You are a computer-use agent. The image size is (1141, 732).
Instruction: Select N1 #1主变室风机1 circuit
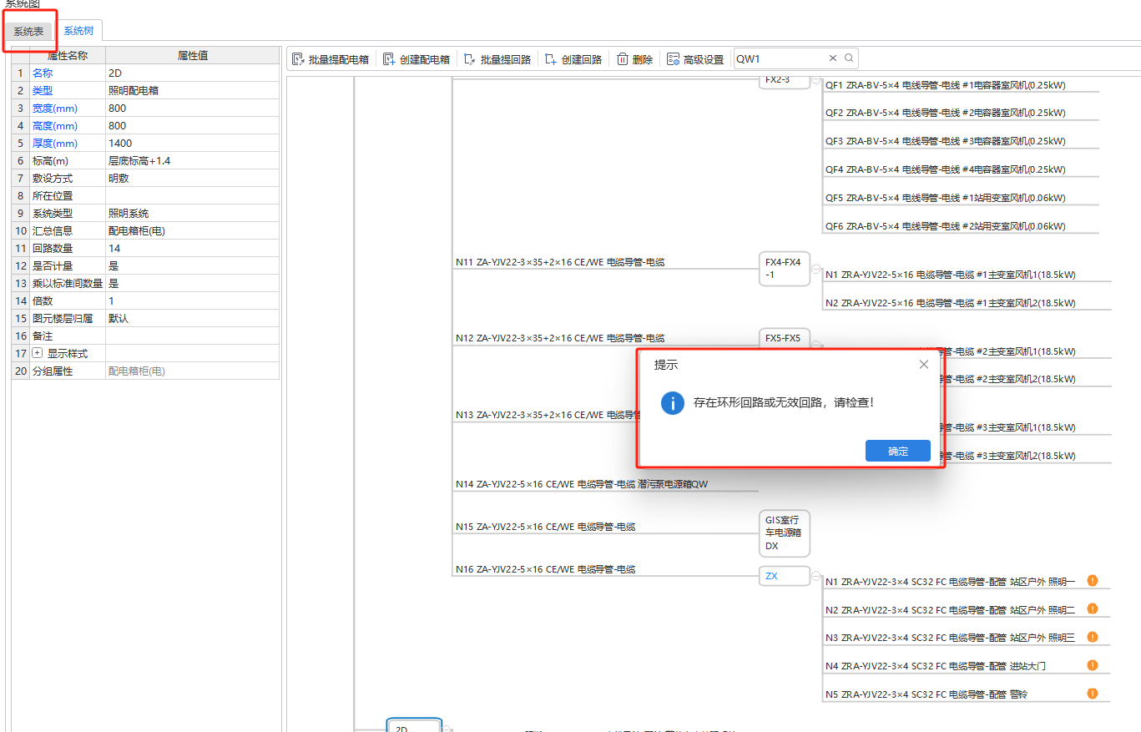pos(951,275)
